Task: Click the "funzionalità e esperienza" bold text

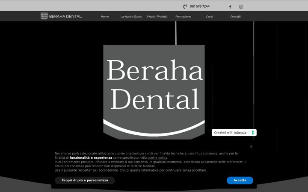Action: (x=91, y=158)
